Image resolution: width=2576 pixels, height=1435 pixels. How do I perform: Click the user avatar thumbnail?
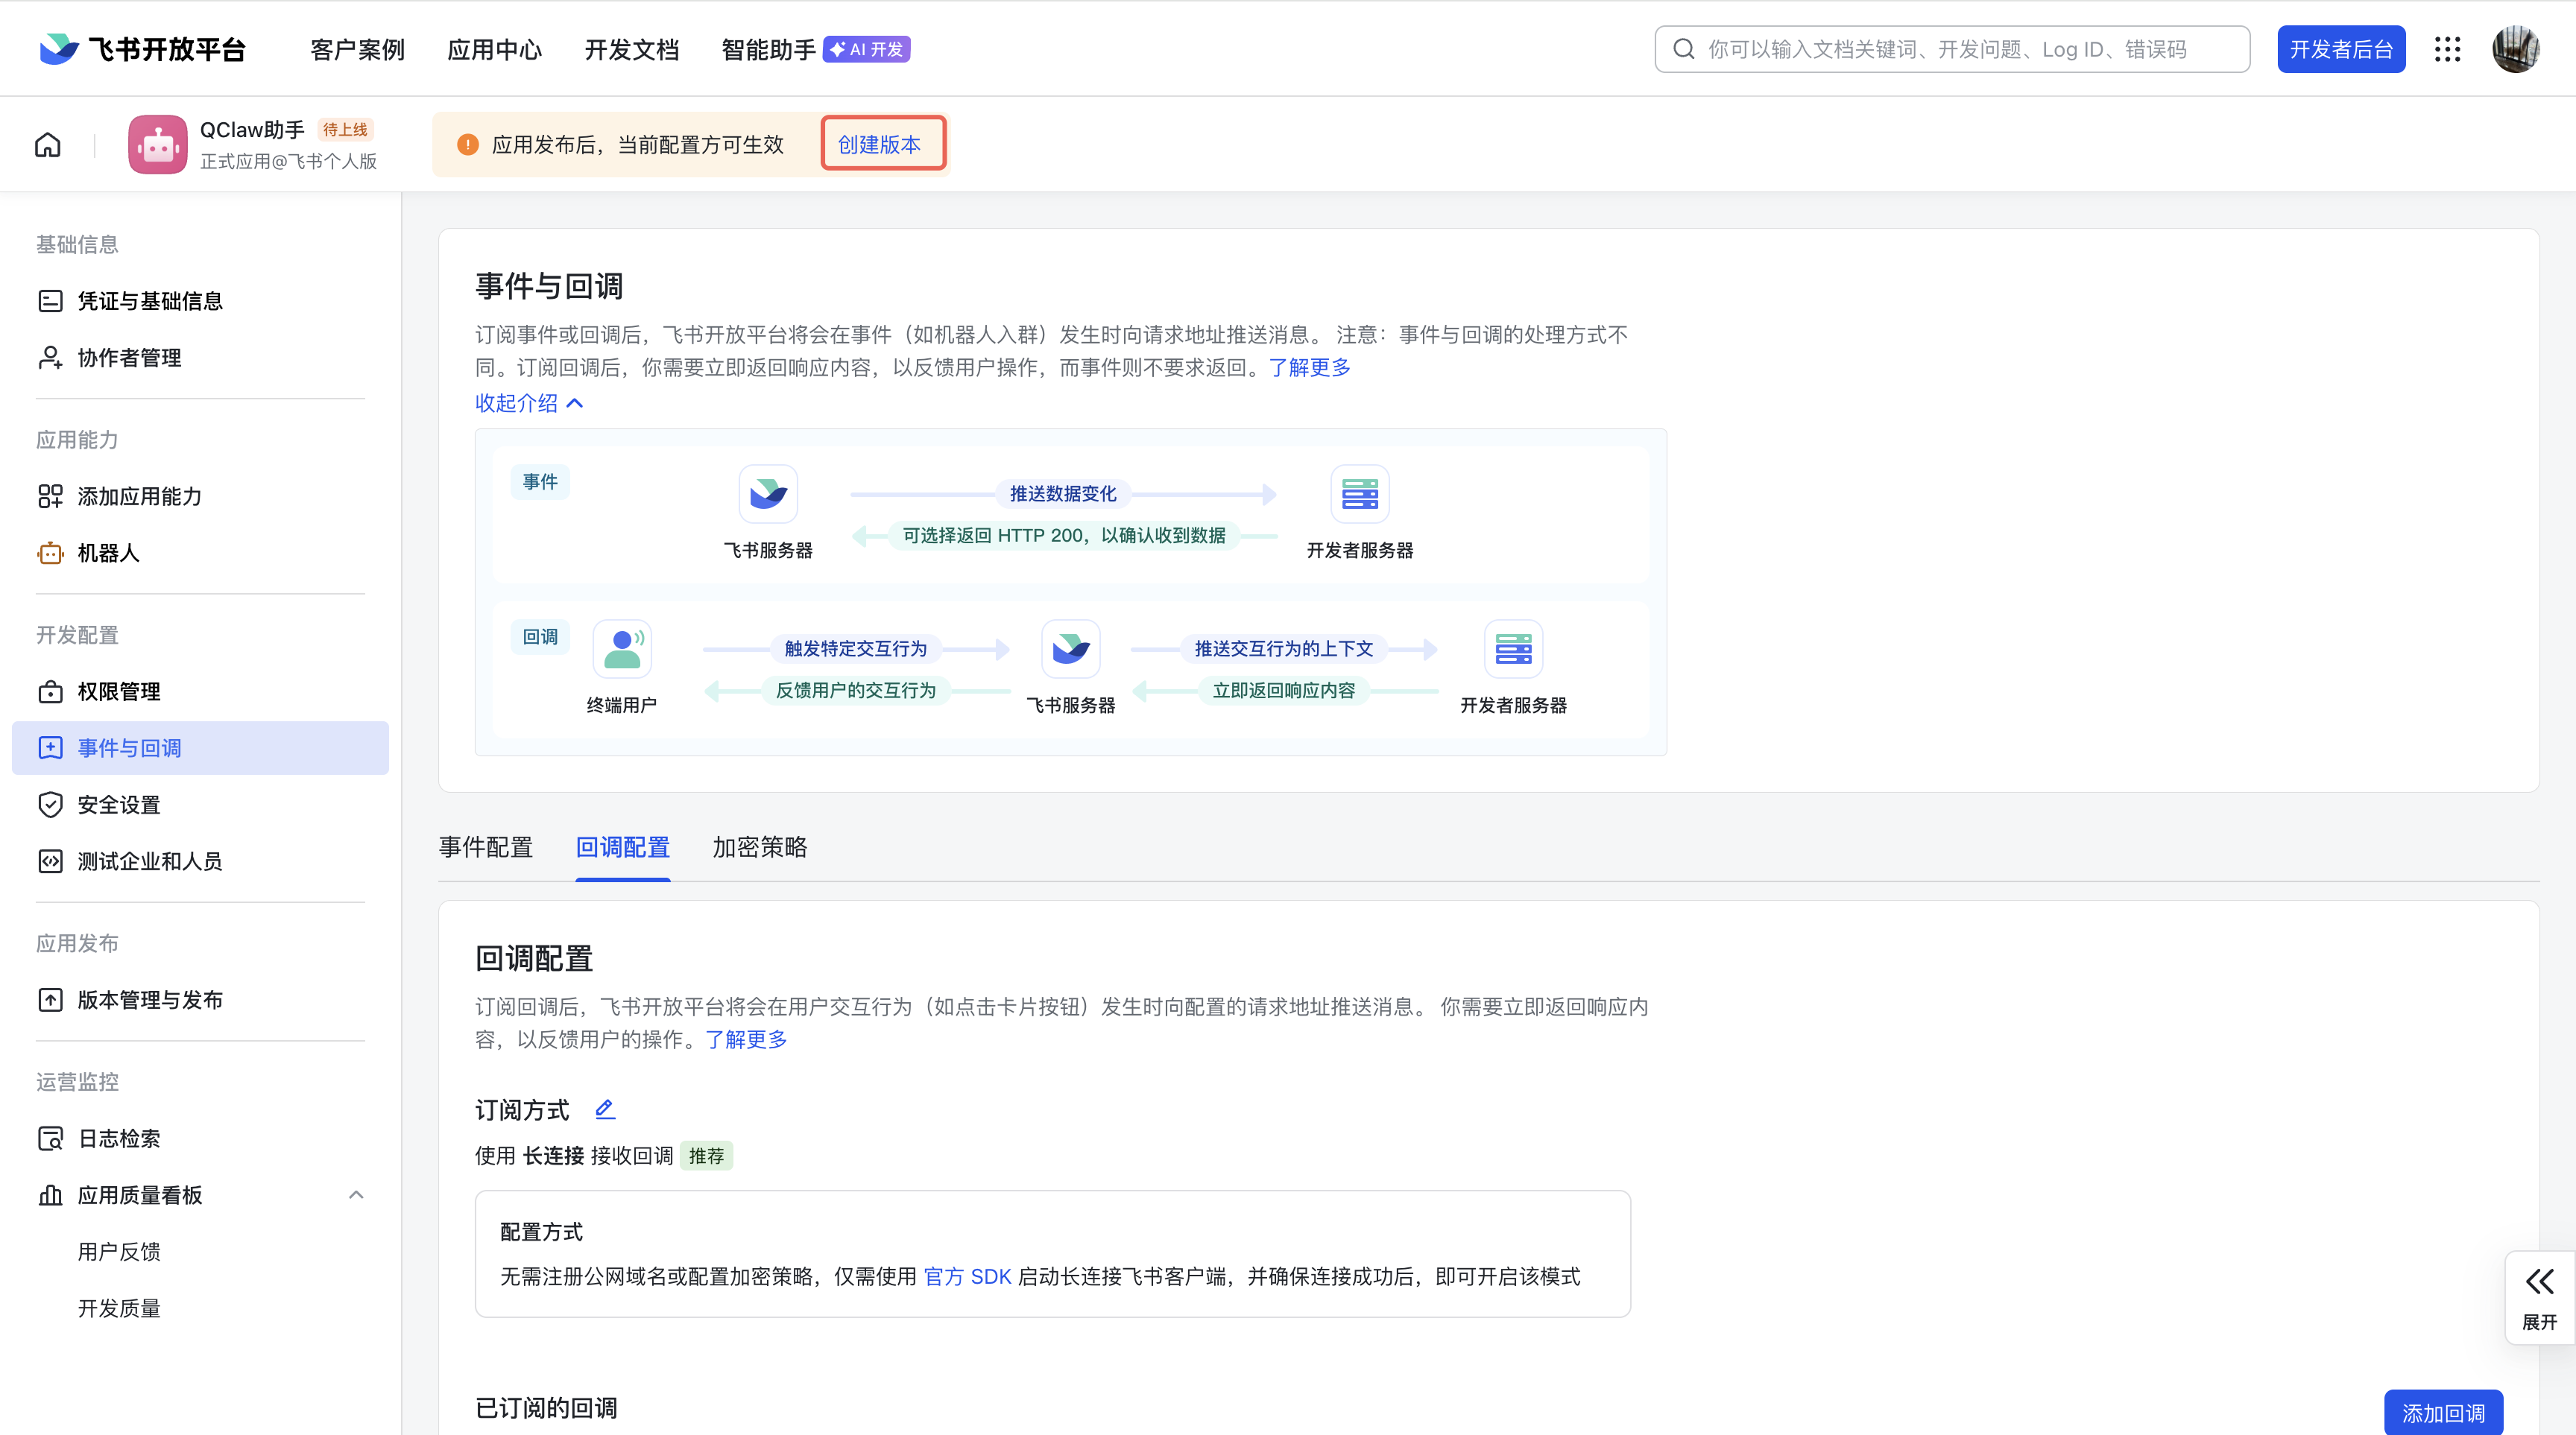point(2515,49)
